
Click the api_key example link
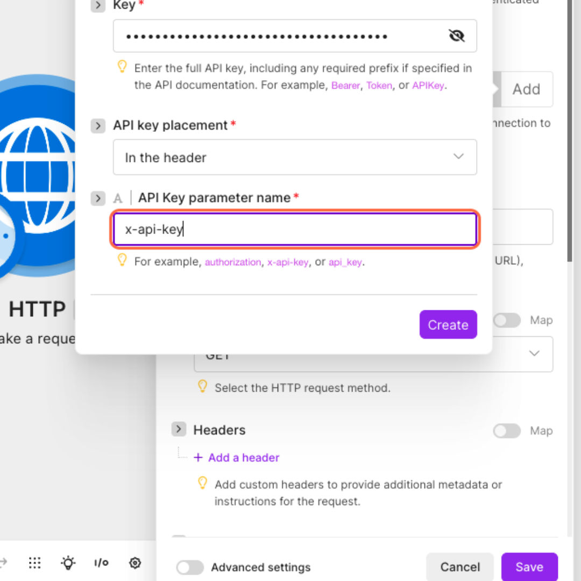[x=345, y=263]
